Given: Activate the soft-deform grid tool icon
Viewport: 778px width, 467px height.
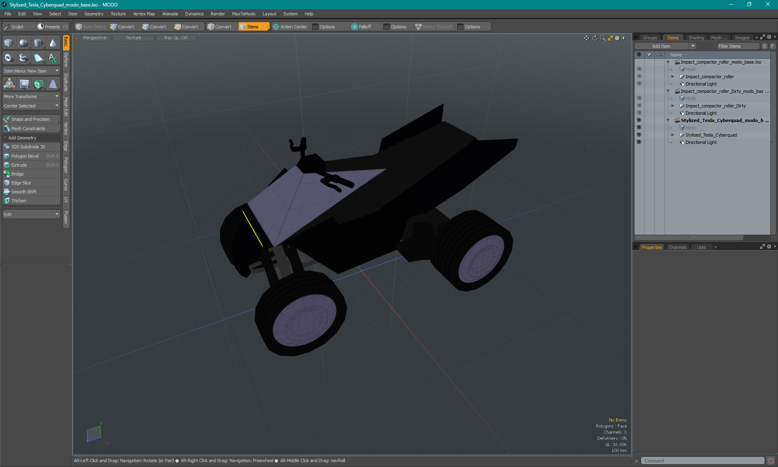Looking at the screenshot, I should [24, 84].
